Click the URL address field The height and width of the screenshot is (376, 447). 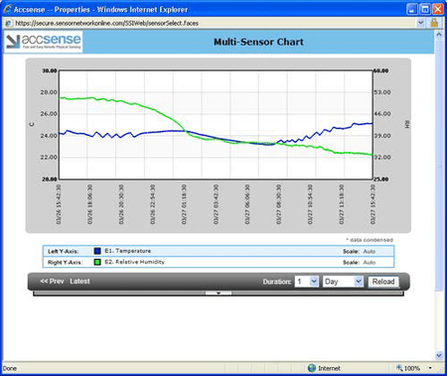coord(215,23)
